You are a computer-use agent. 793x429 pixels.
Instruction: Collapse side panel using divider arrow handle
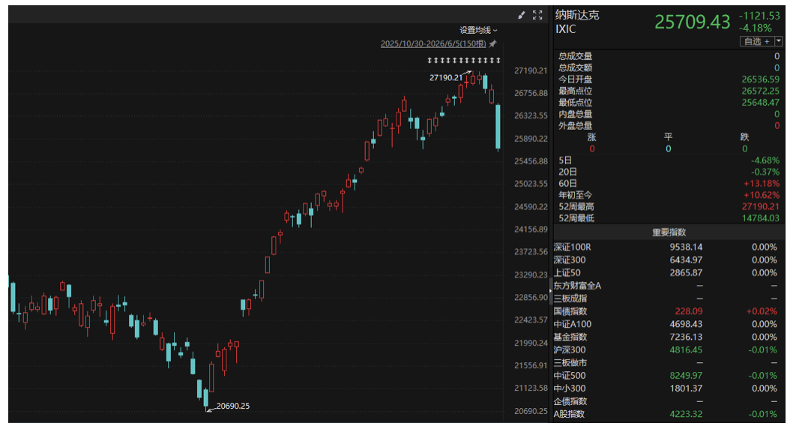coord(550,290)
